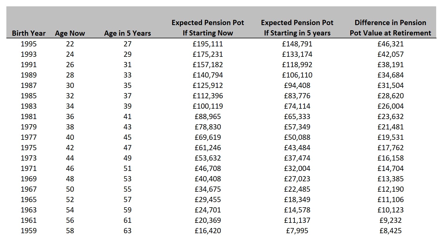The width and height of the screenshot is (444, 243).
Task: Select the Age Now value 40
Action: (70, 137)
